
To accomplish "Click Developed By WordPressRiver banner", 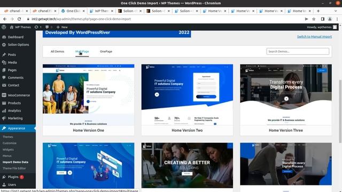I will [116, 34].
